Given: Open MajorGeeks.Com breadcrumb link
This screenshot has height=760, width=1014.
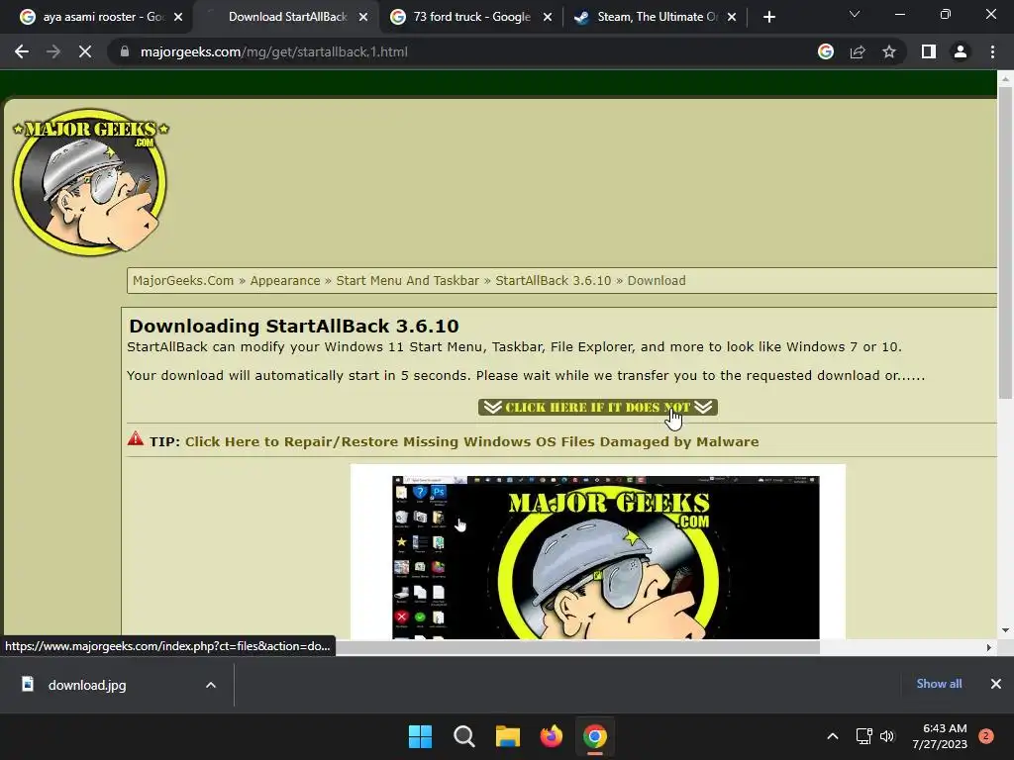Looking at the screenshot, I should [183, 280].
